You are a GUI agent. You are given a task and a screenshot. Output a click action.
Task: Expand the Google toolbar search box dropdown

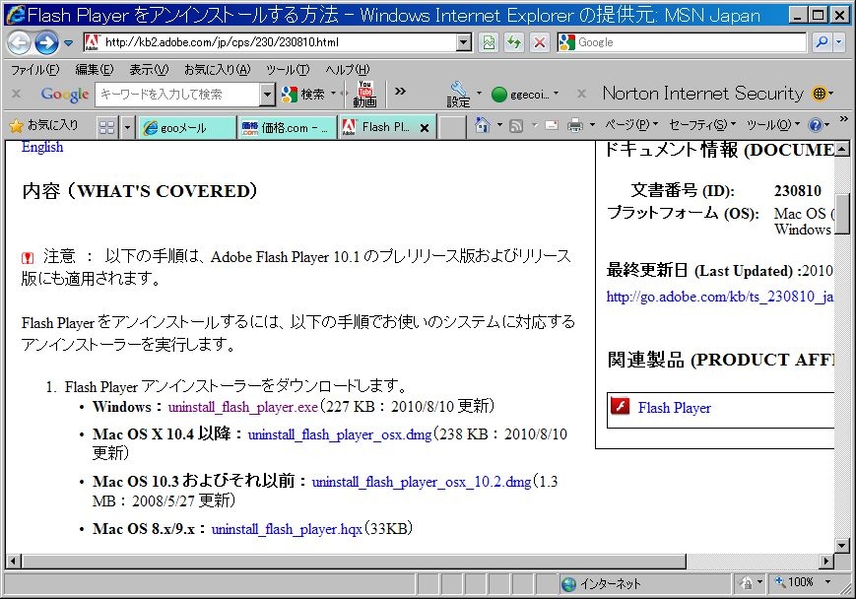click(267, 94)
